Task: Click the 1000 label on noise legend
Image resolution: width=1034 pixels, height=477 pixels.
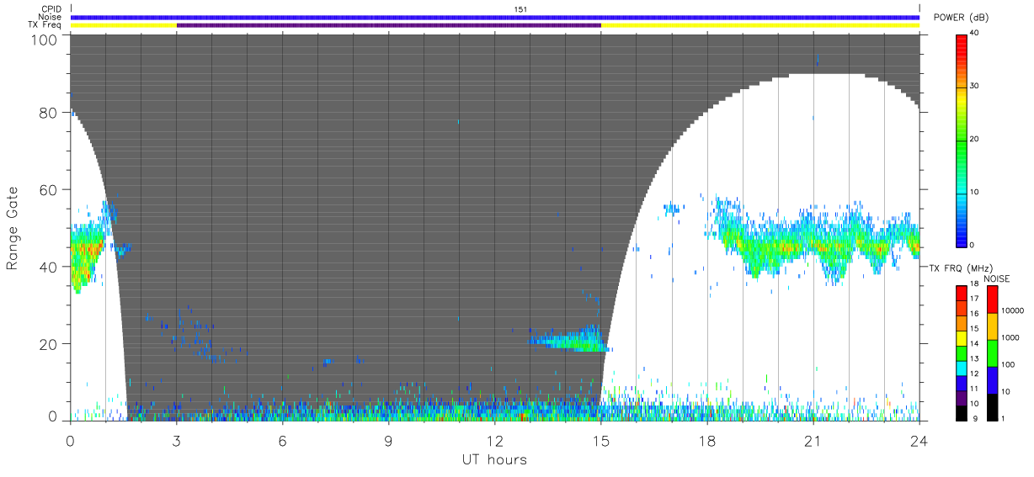Action: click(1009, 337)
